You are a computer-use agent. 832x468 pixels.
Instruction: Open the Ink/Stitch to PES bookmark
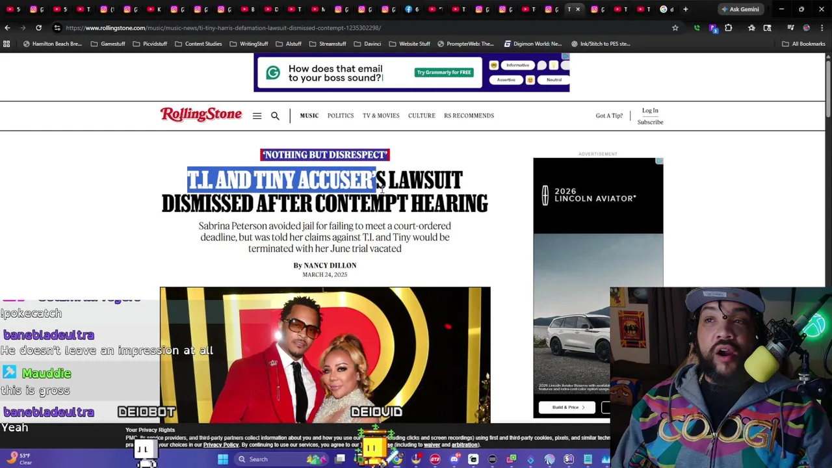coord(601,44)
